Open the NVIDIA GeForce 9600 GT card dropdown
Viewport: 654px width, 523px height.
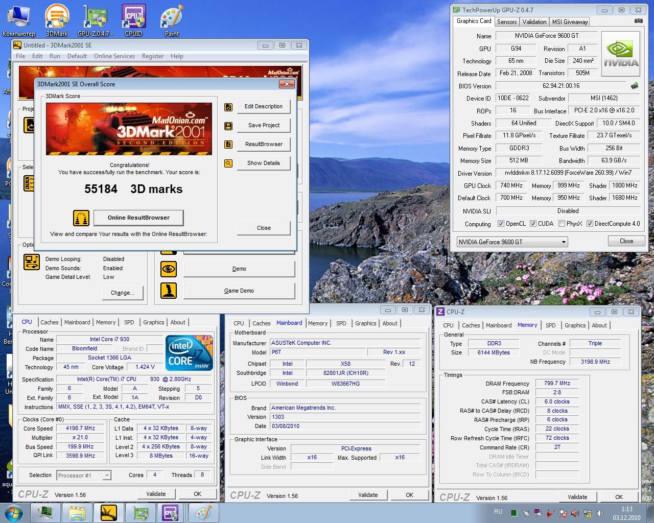512,242
